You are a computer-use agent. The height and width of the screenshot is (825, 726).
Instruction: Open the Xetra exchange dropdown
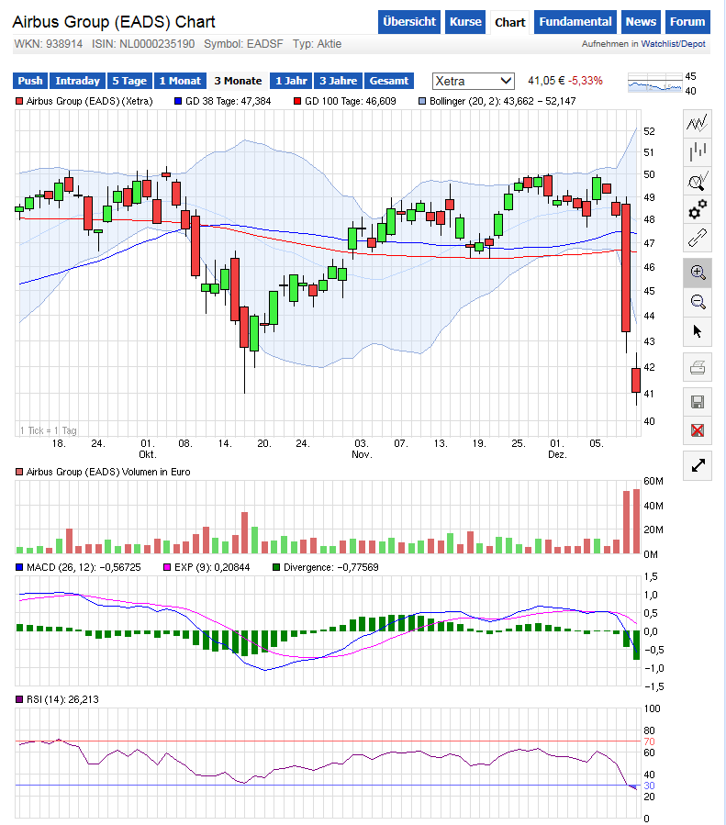pos(473,81)
